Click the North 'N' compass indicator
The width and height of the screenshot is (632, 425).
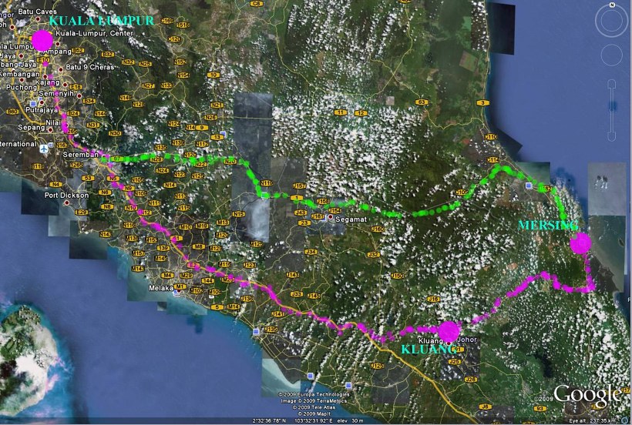[x=610, y=6]
